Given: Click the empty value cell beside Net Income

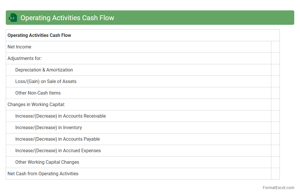Looking at the screenshot, I should [275, 47].
